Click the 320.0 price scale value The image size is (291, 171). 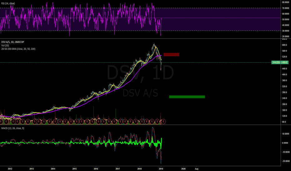click(284, 86)
